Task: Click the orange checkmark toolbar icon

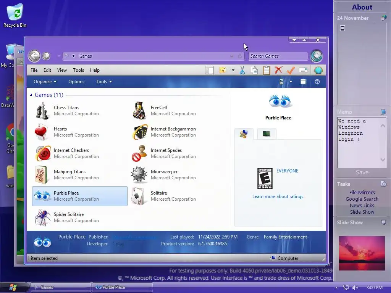Action: click(x=291, y=70)
